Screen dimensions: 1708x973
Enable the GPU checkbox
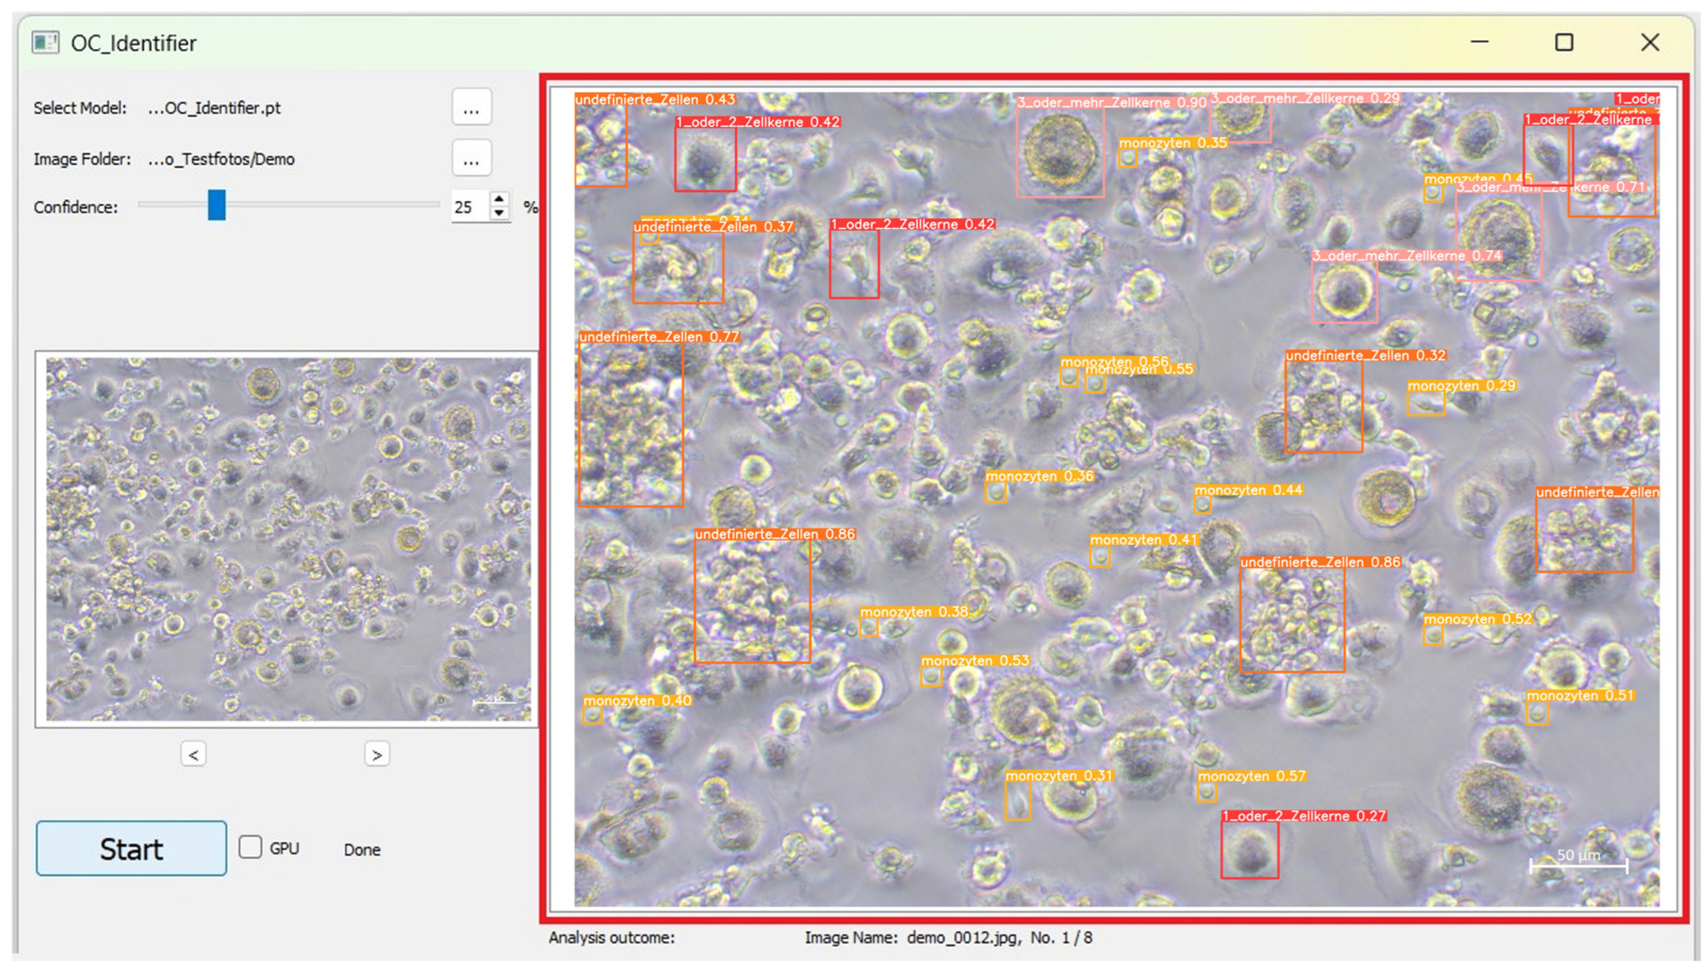[251, 847]
